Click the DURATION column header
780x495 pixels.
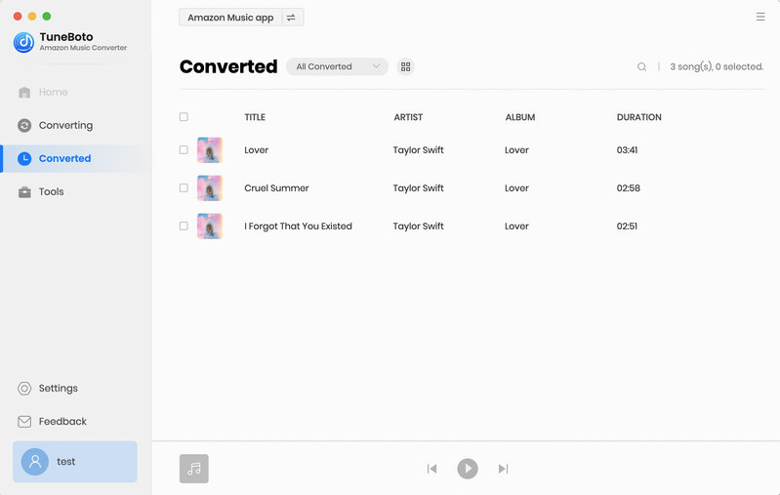pos(639,117)
